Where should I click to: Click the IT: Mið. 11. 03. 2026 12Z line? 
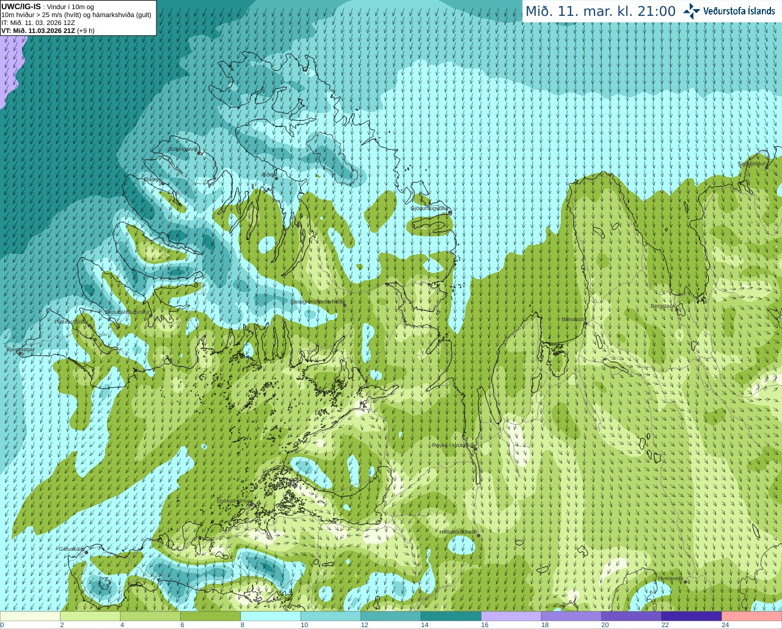click(38, 23)
